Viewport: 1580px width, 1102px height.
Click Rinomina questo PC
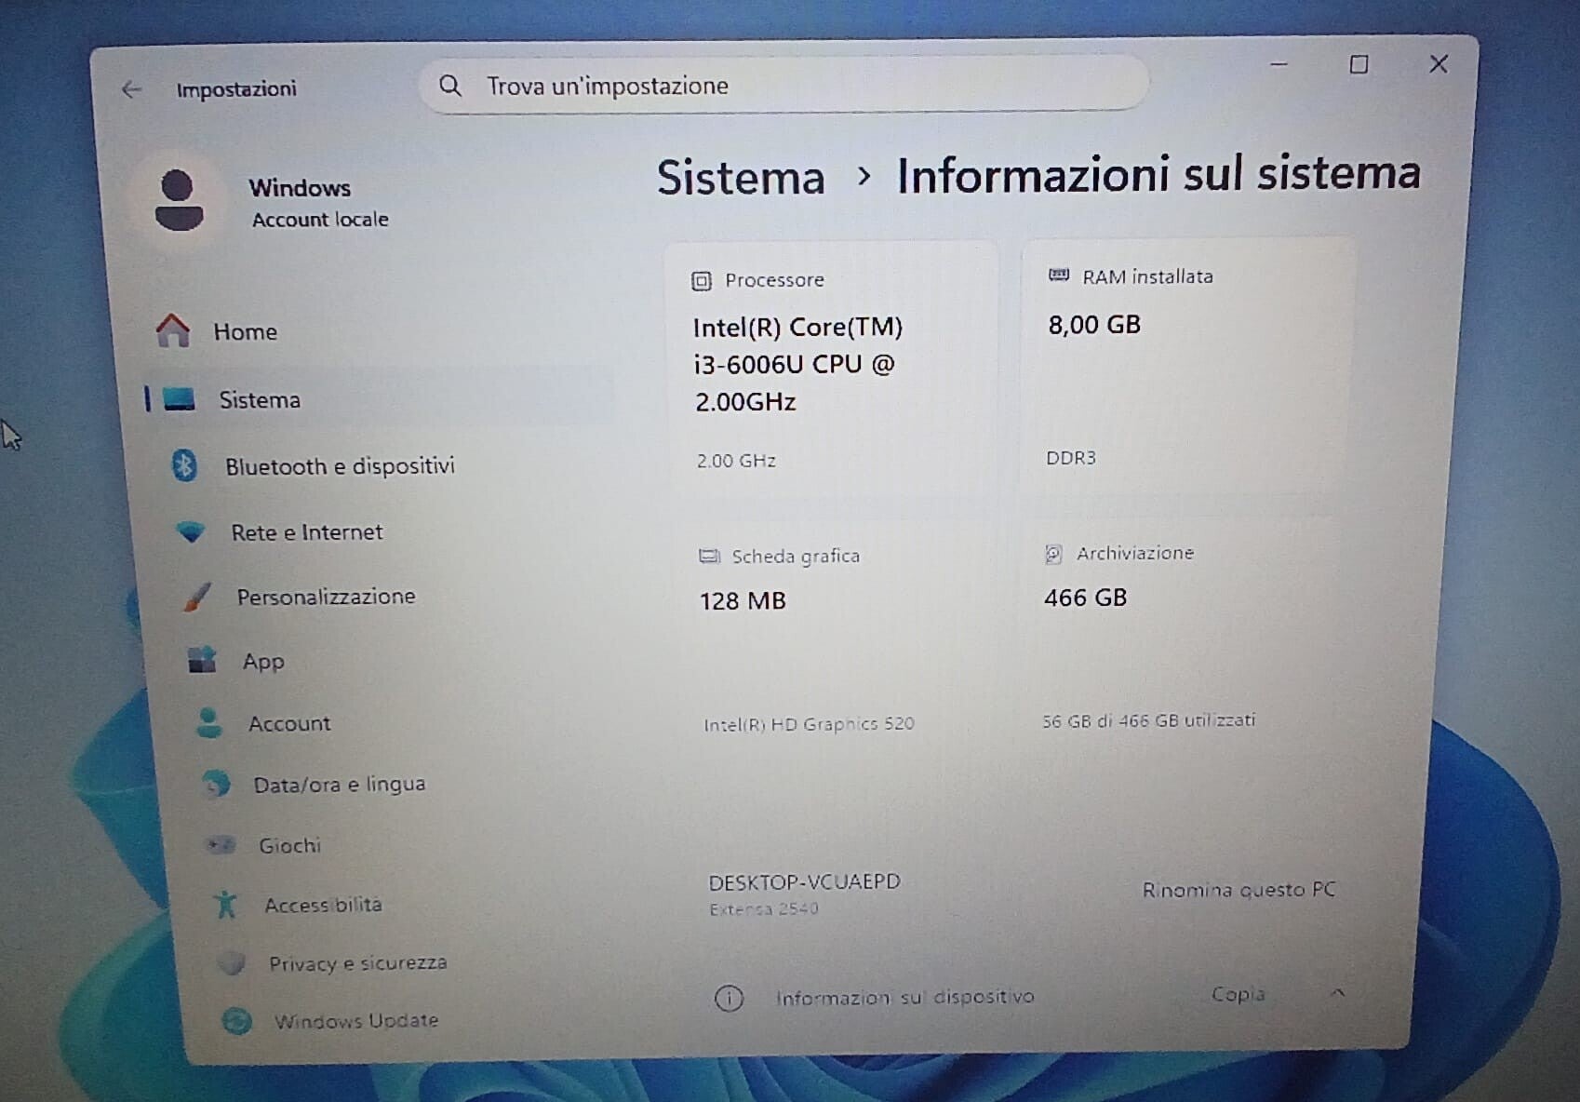(1239, 890)
